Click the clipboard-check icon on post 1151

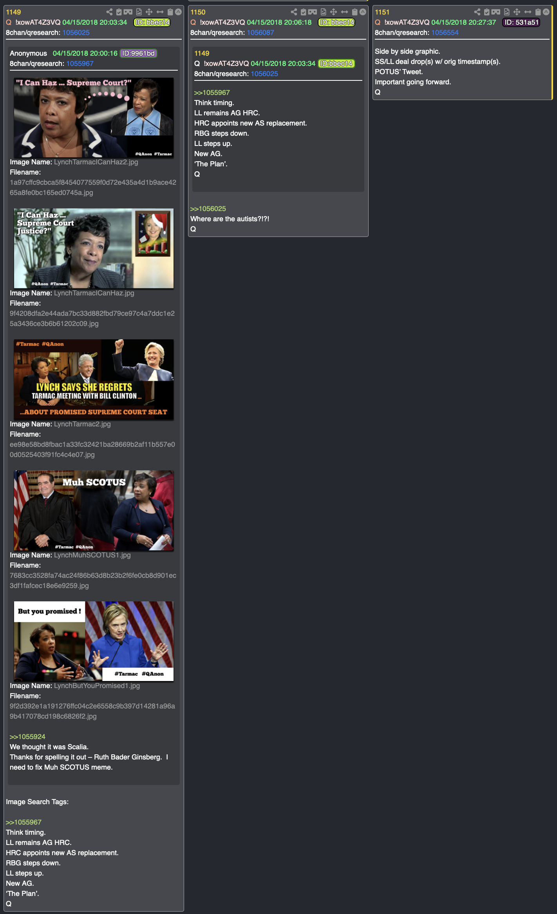[x=487, y=12]
